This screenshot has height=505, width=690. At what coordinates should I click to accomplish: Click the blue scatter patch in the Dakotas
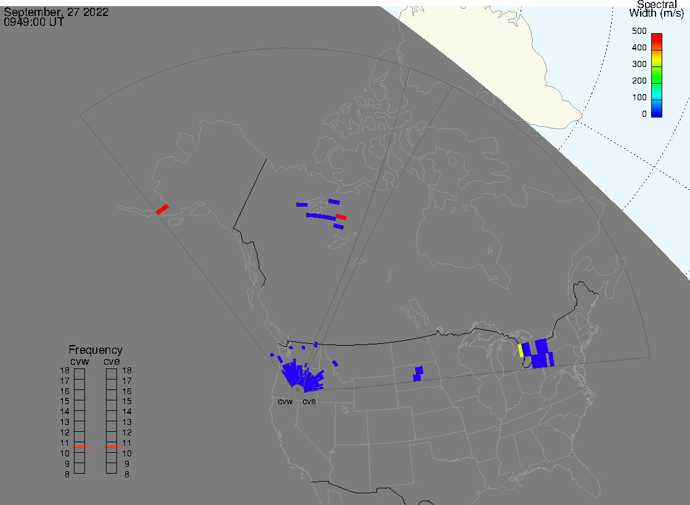coord(418,373)
